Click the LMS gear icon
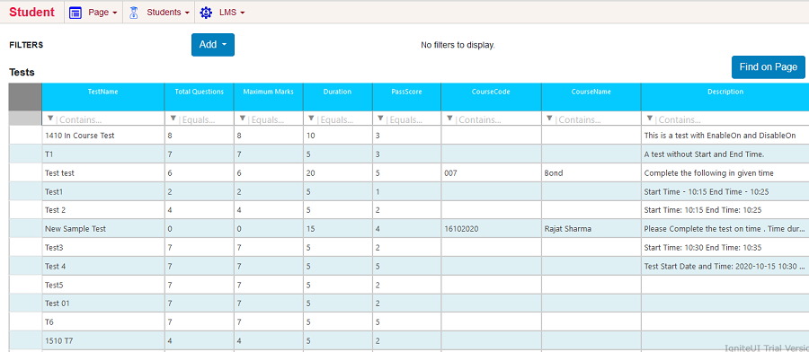The width and height of the screenshot is (809, 352). click(x=206, y=13)
